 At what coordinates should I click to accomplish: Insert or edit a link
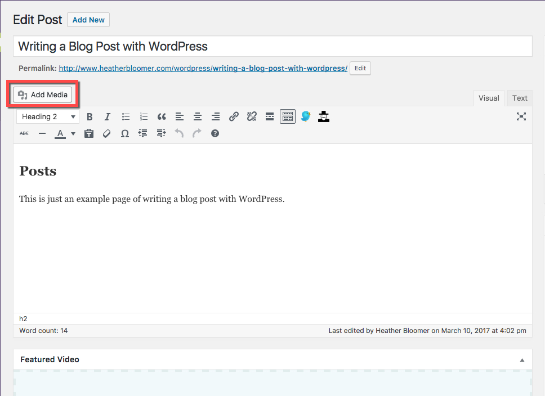pos(234,116)
